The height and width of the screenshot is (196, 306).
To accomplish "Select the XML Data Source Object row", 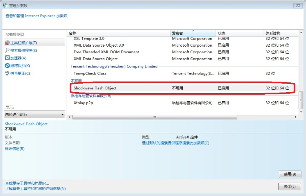I will pyautogui.click(x=183, y=59).
